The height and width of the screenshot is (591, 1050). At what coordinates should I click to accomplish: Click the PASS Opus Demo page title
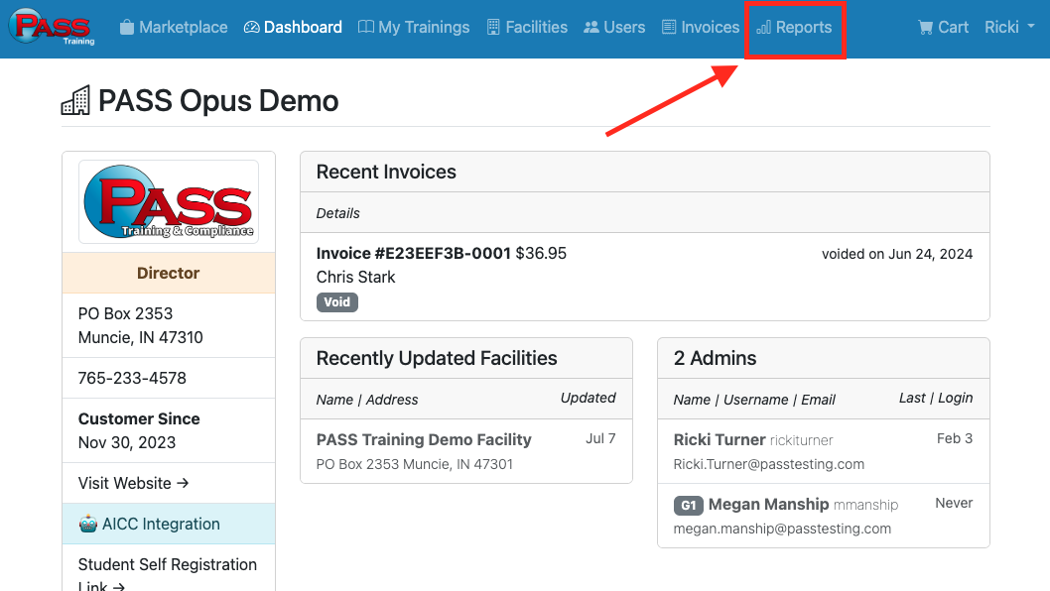218,101
